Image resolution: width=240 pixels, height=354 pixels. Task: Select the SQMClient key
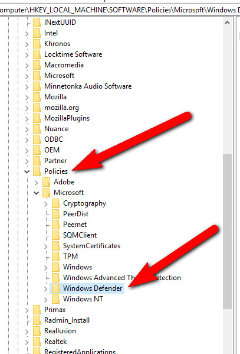pos(80,235)
